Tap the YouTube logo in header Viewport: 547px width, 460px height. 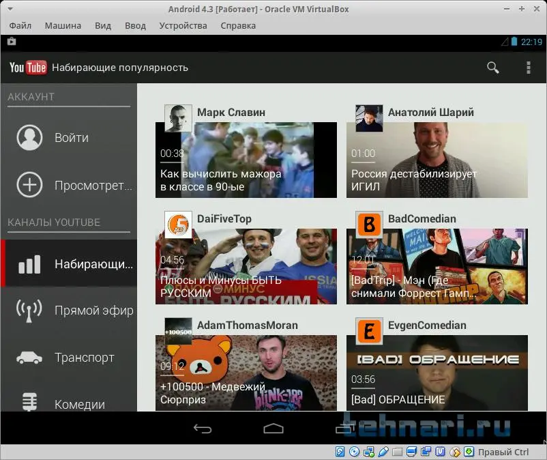coord(27,67)
